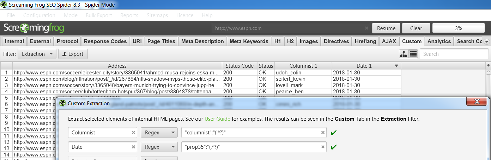Clear the Date name field X icon

point(134,147)
